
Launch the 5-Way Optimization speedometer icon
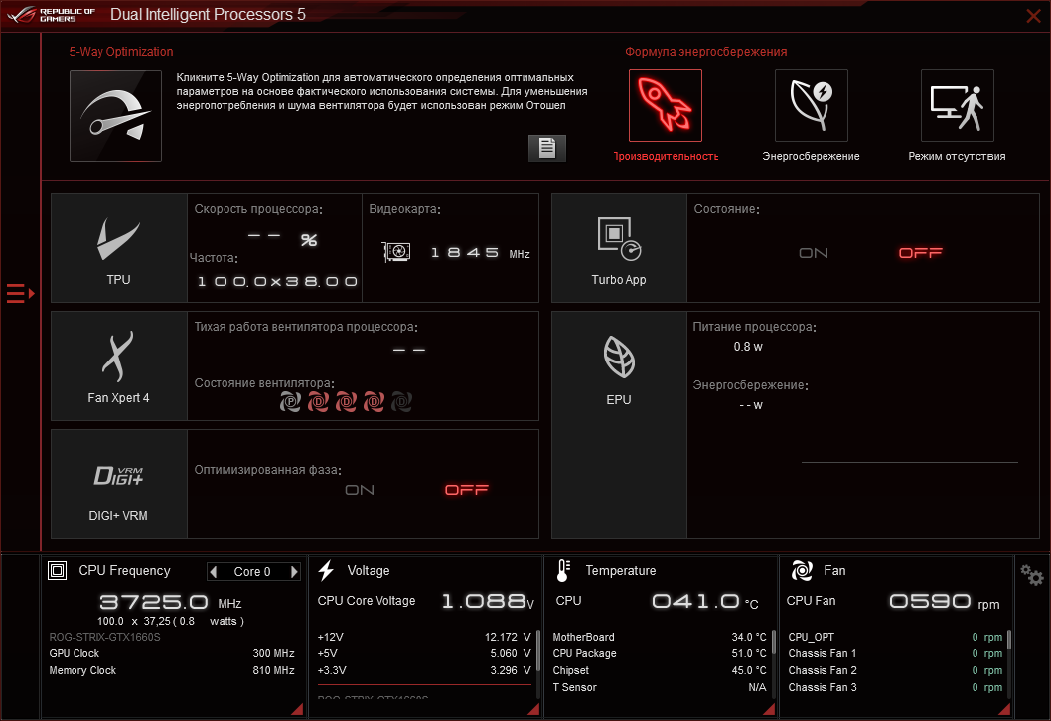[115, 115]
